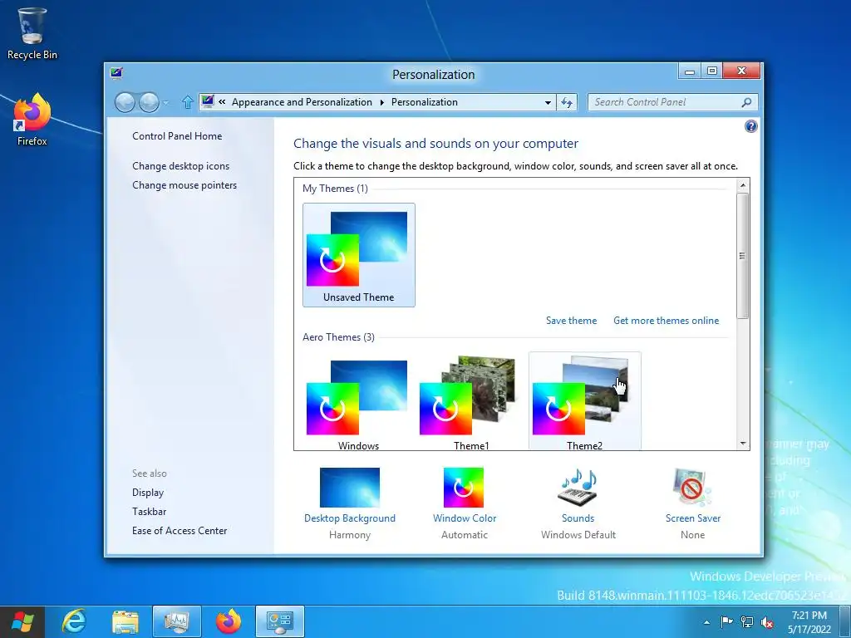Viewport: 851px width, 638px height.
Task: Click the Save theme link
Action: 571,321
